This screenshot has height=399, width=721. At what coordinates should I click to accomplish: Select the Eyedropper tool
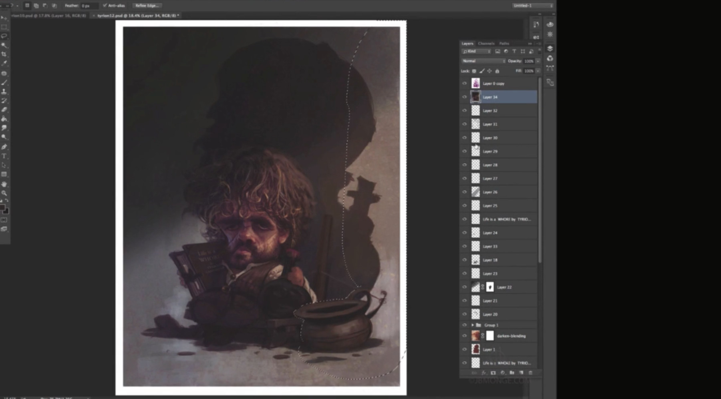pyautogui.click(x=4, y=63)
